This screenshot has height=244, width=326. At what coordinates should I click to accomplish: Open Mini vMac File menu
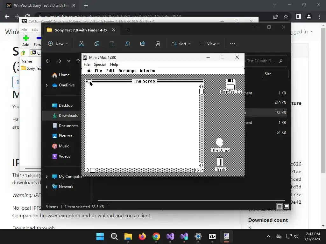pos(87,64)
